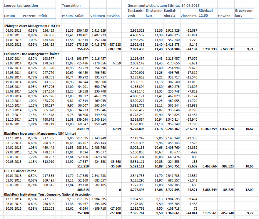Select breakeven value 10,87
Image resolution: width=259 pixels, height=219 pixels.
(249, 129)
